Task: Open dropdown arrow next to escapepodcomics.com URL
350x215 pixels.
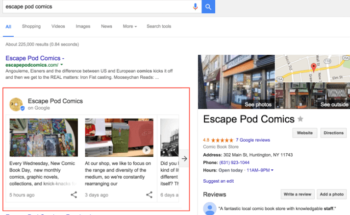Action: tap(62, 65)
